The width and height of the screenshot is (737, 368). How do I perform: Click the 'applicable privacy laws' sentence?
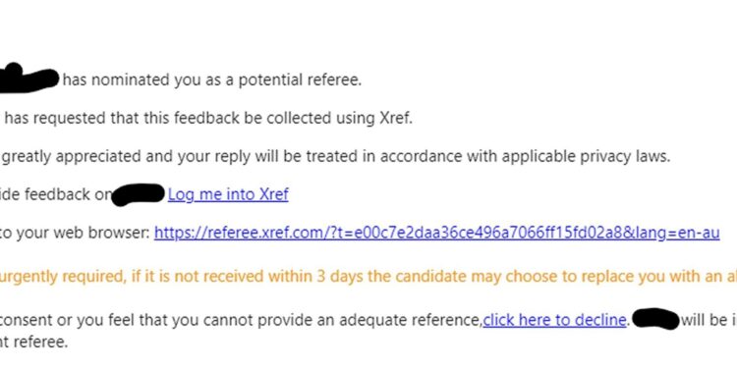coord(336,156)
